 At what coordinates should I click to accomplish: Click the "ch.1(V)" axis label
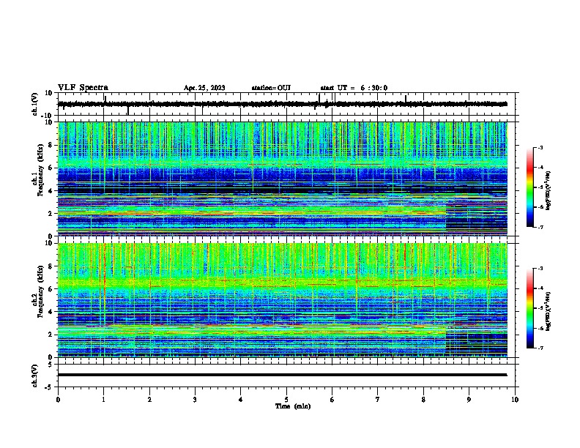35,104
